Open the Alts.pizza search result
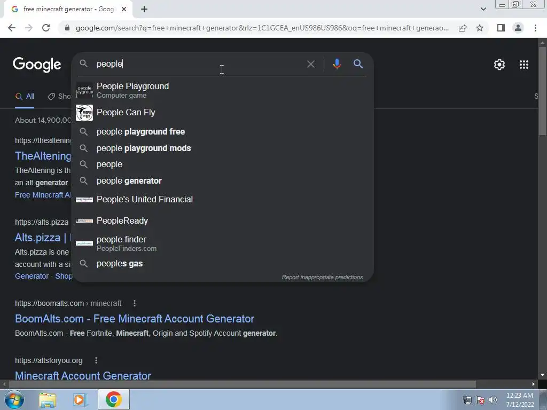Image resolution: width=547 pixels, height=410 pixels. 43,238
